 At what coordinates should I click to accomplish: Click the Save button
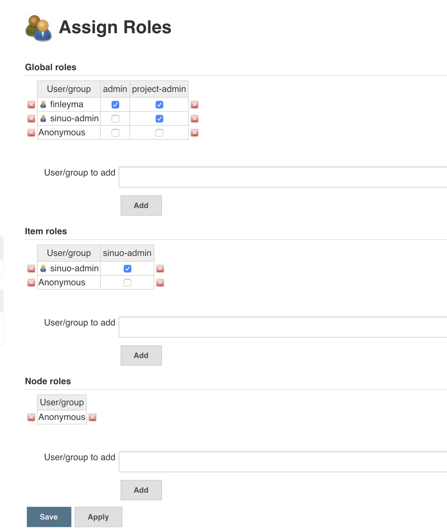point(49,517)
